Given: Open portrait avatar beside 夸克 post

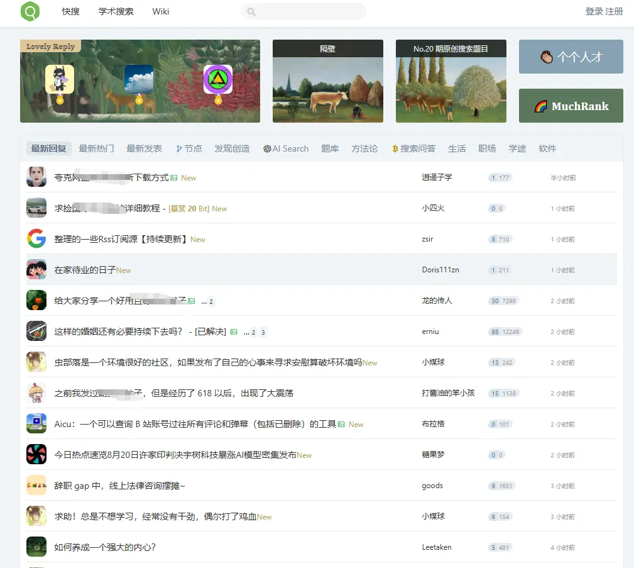Looking at the screenshot, I should tap(36, 177).
